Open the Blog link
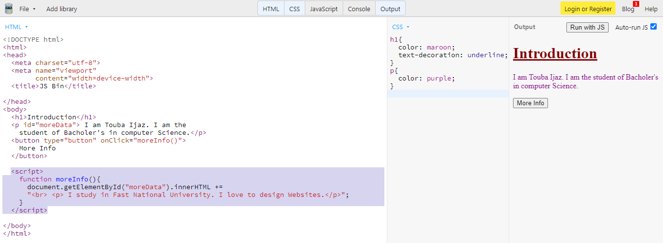 [628, 9]
